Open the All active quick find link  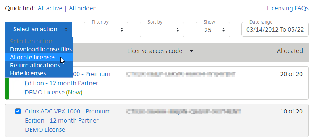click(x=50, y=8)
